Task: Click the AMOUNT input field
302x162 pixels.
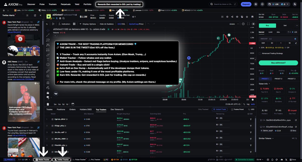Action: tap(278, 39)
